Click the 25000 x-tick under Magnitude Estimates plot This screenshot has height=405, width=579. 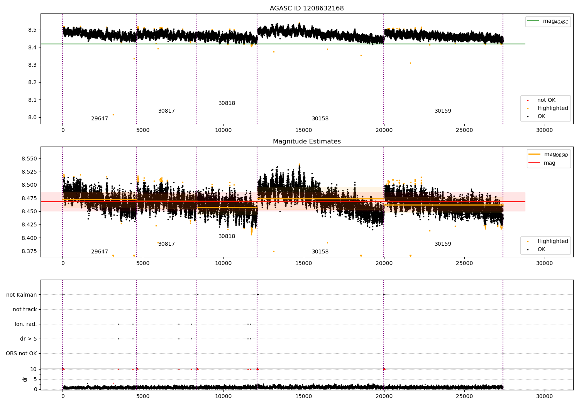pos(464,263)
